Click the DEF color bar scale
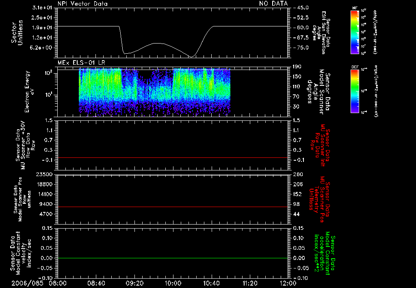Image resolution: width=416 pixels, height=288 pixels. (355, 91)
